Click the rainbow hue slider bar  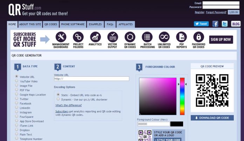pos(182,96)
